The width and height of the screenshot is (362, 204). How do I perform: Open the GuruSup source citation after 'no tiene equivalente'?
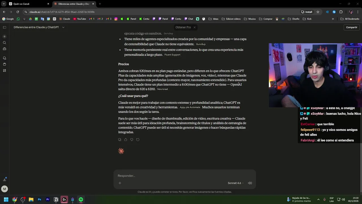pos(201,44)
